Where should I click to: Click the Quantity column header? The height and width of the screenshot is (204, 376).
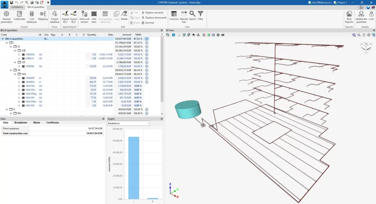coord(91,35)
